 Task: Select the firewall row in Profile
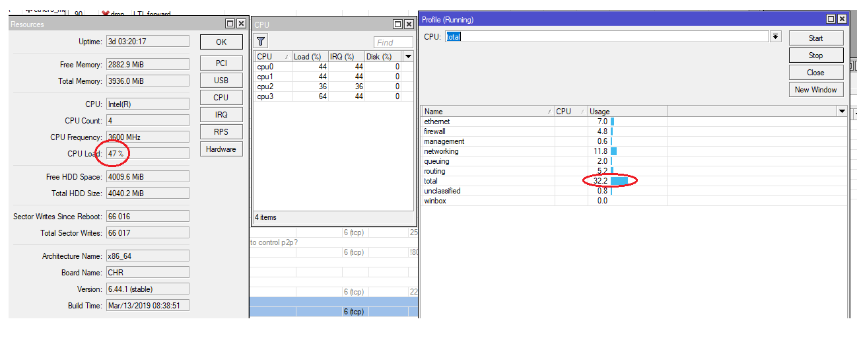[634, 131]
